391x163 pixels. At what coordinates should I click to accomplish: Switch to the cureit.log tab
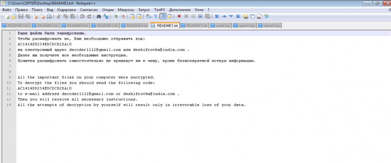pos(221,26)
